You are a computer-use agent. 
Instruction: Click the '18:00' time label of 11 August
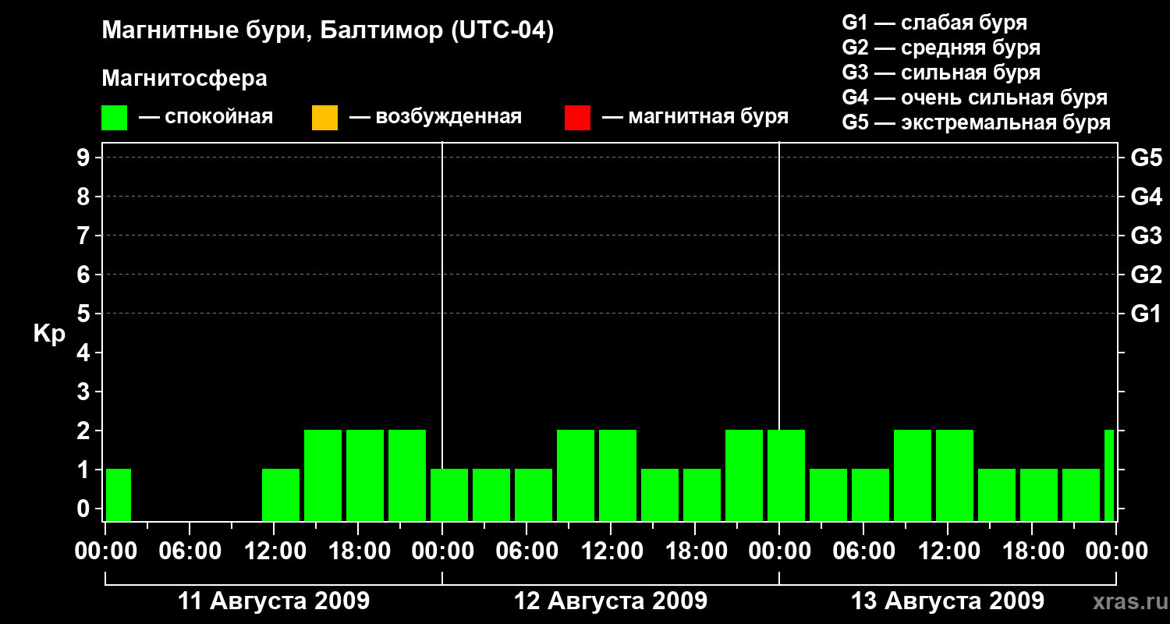coord(358,551)
